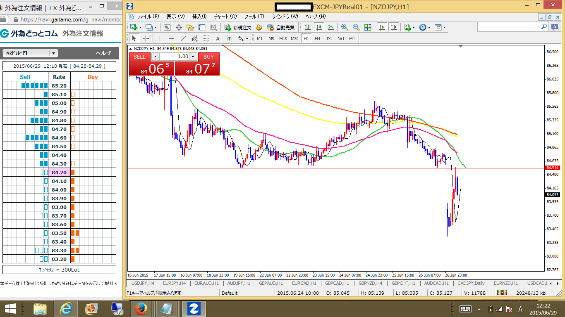Screen dimensions: 565x317
Task: Zoom out the chart
Action: (x=356, y=27)
